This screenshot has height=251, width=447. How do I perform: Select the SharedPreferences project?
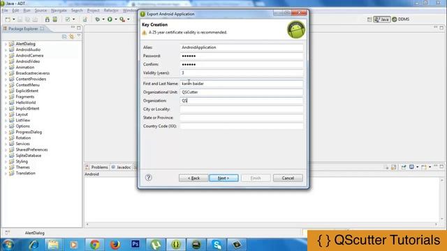(x=31, y=150)
